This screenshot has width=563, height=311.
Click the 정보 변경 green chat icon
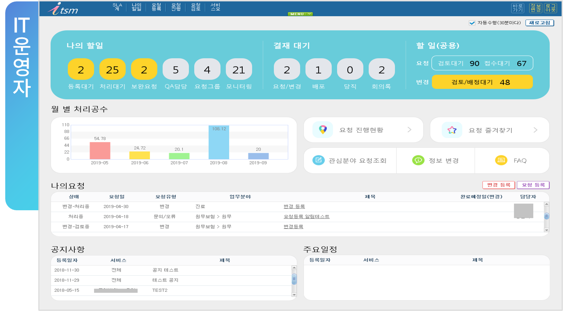[x=418, y=160]
